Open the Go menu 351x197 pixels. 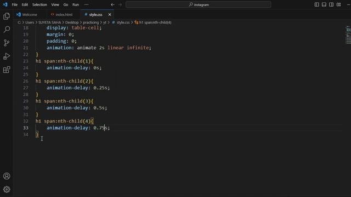coord(66,4)
